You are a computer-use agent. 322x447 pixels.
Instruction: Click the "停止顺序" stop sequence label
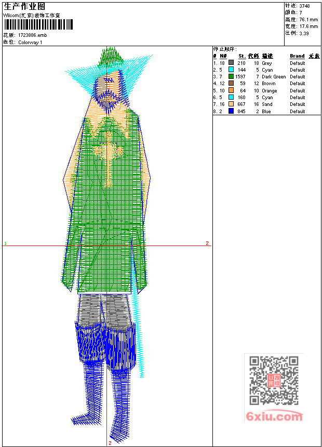coord(224,49)
